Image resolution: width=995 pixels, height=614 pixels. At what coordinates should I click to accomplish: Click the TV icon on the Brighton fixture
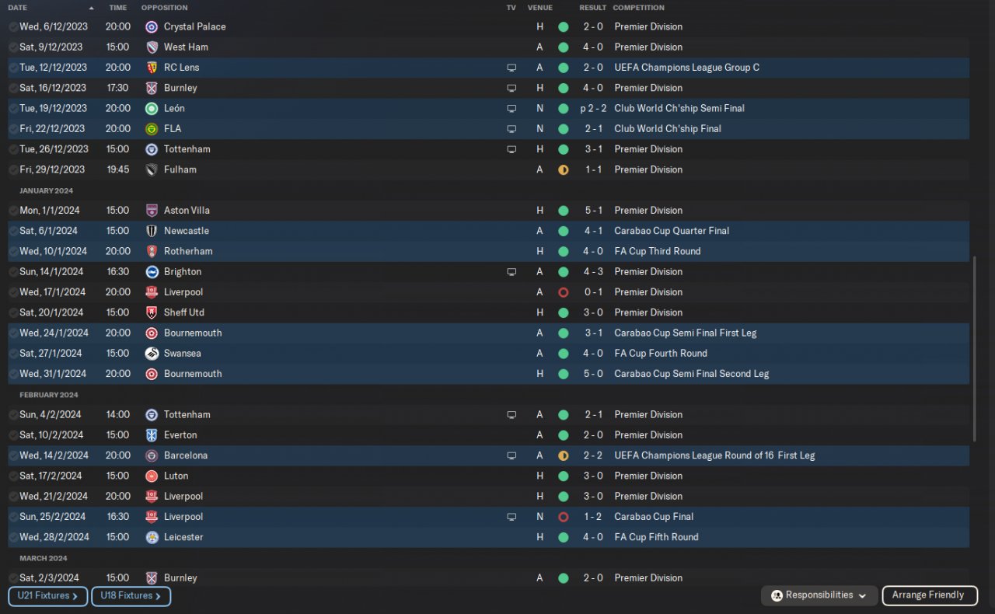[x=511, y=272]
